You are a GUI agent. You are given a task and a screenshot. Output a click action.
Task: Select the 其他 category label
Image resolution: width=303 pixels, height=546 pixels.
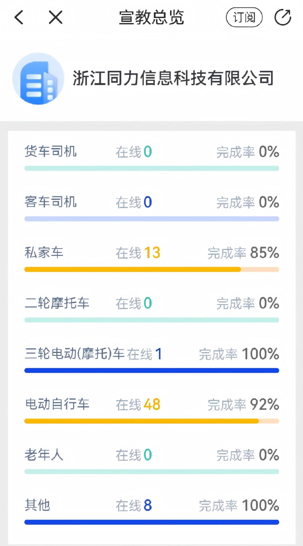click(37, 505)
